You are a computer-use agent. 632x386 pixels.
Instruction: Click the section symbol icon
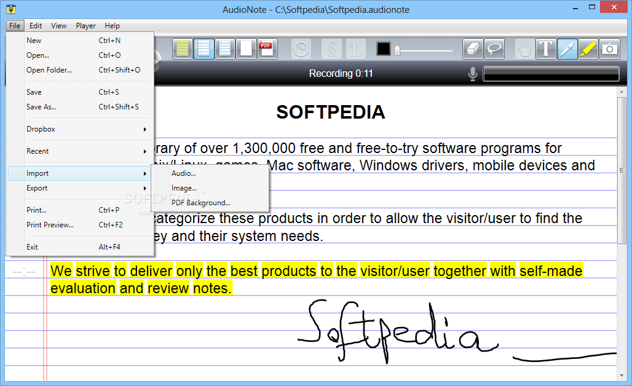pyautogui.click(x=332, y=49)
